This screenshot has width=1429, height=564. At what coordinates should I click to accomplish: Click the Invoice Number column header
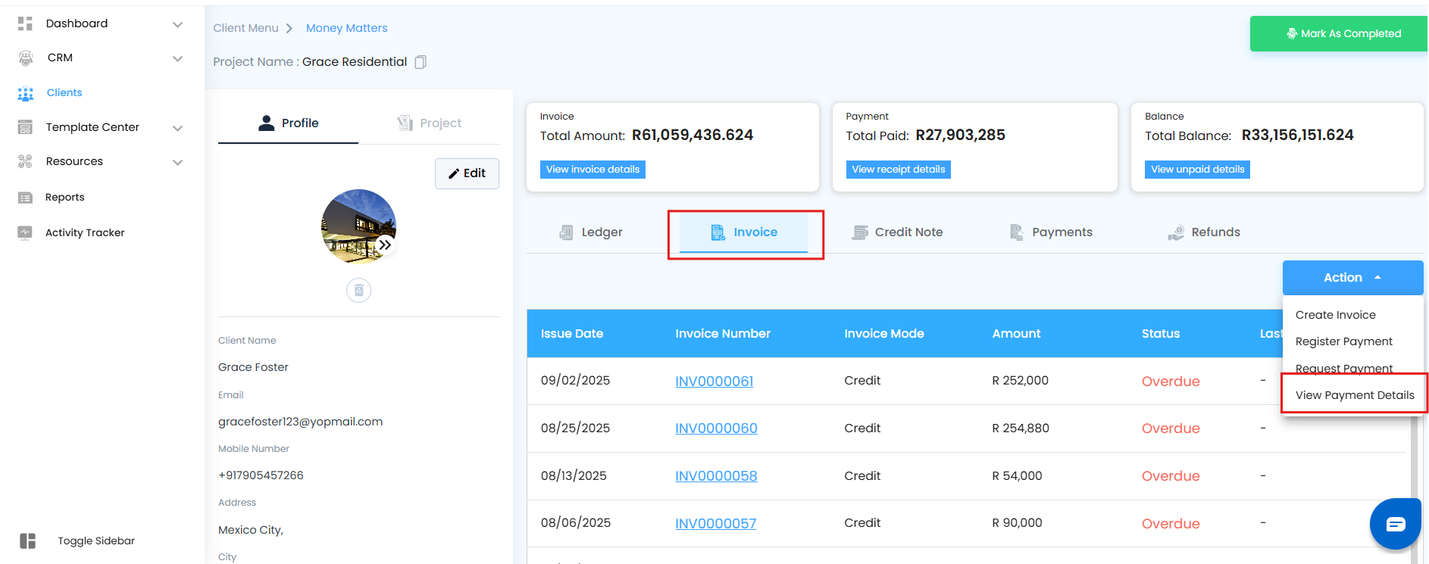coord(723,334)
